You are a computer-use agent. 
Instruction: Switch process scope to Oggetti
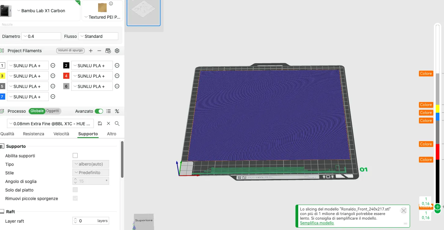(x=53, y=111)
